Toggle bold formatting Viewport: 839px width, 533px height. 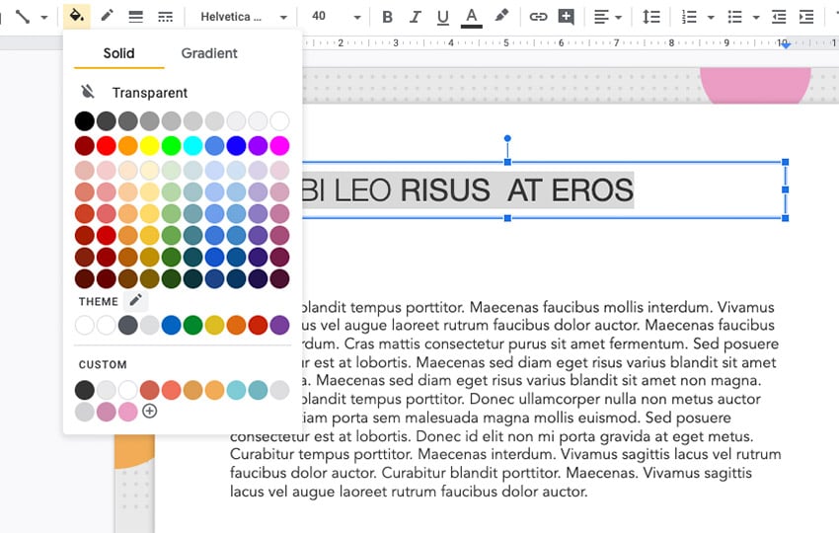coord(387,17)
